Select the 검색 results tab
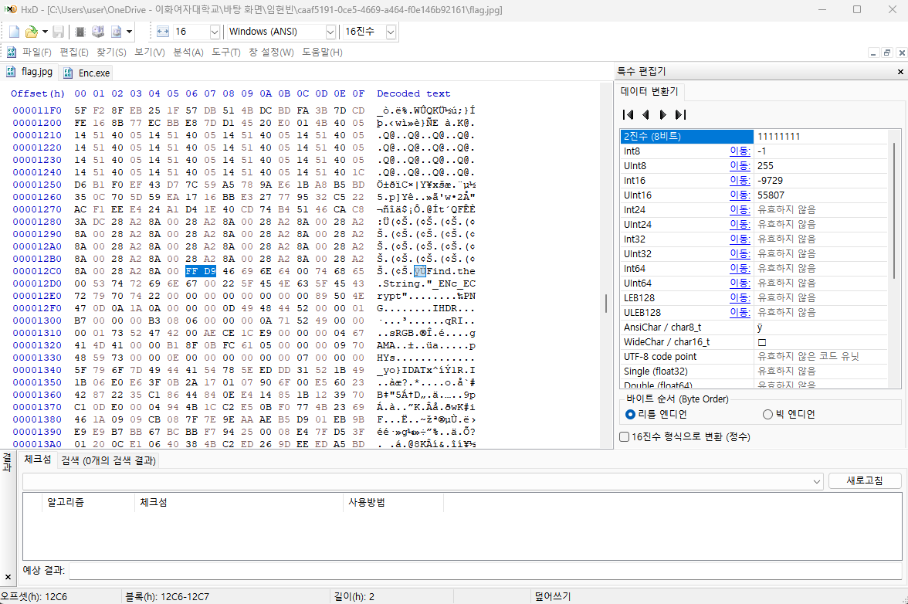Viewport: 908px width, 604px height. 108,460
